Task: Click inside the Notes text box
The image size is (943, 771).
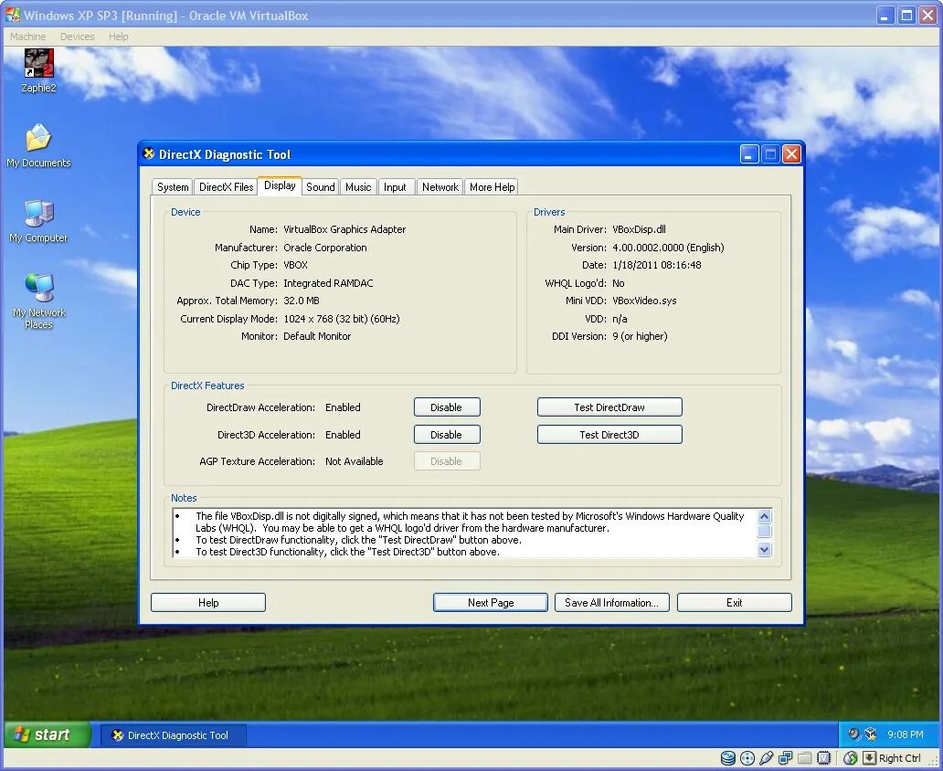Action: pyautogui.click(x=464, y=533)
